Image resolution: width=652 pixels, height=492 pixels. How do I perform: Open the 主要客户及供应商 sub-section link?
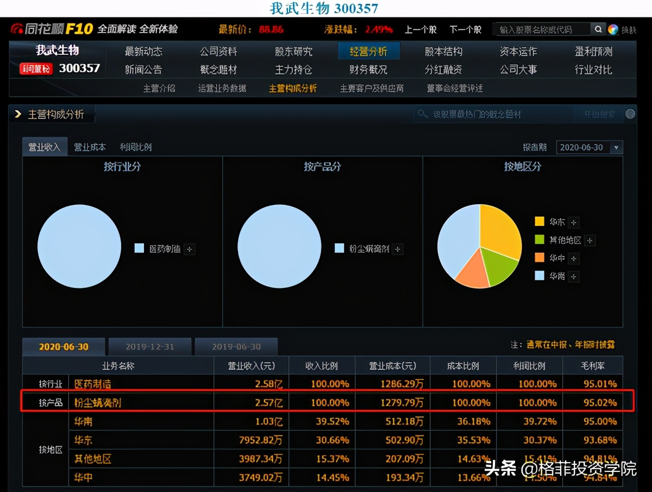[x=372, y=89]
